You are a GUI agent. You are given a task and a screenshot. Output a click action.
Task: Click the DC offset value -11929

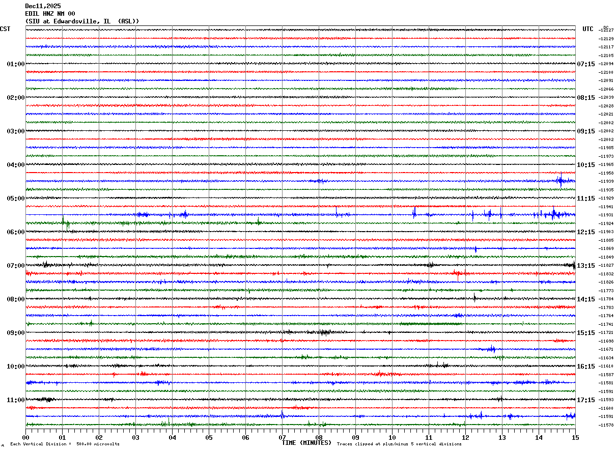tap(606, 198)
